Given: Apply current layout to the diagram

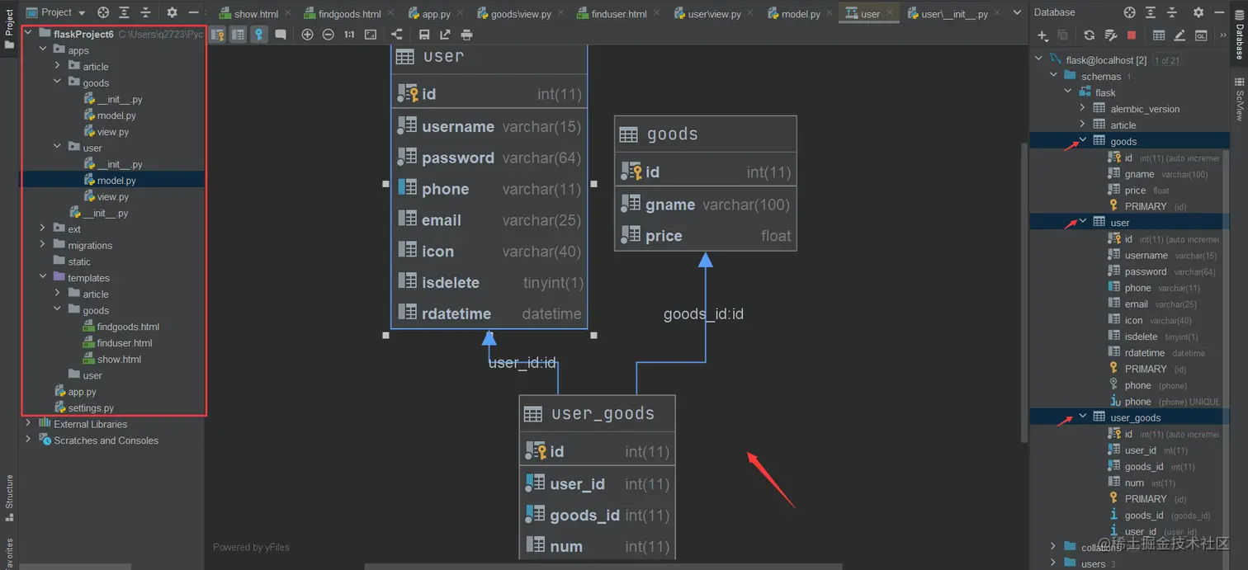Looking at the screenshot, I should point(397,35).
